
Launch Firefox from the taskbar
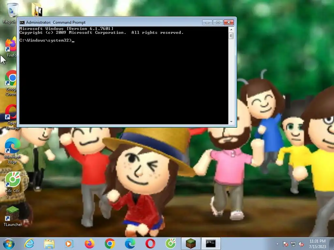tap(89, 243)
